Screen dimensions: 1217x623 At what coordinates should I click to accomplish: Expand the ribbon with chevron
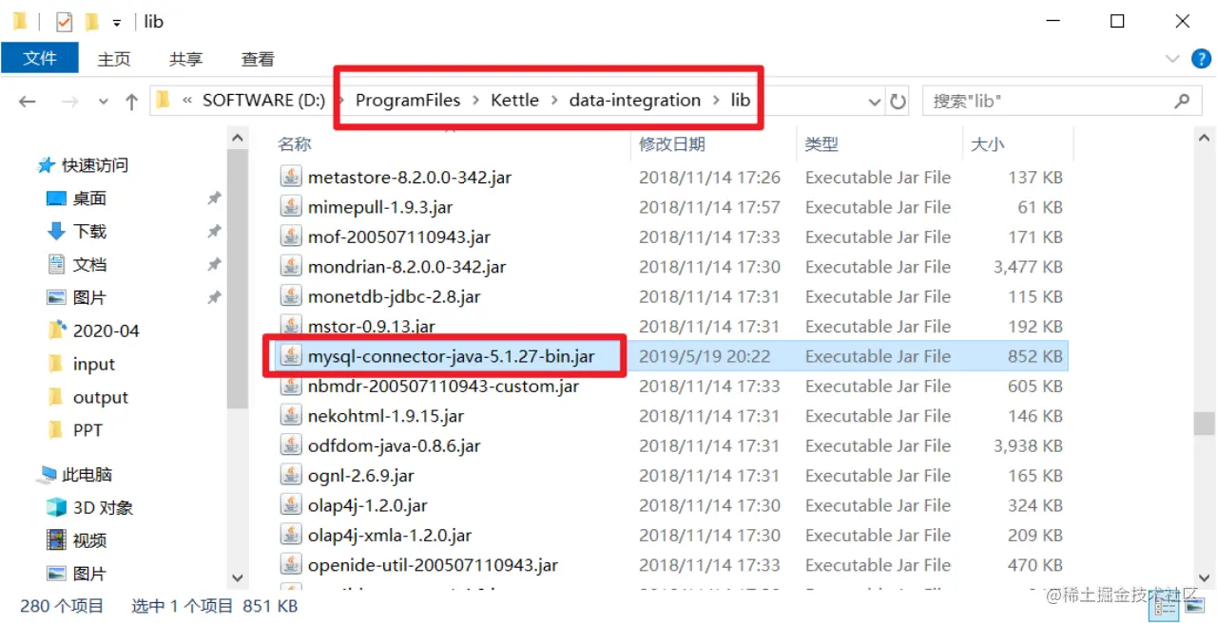(x=1172, y=59)
